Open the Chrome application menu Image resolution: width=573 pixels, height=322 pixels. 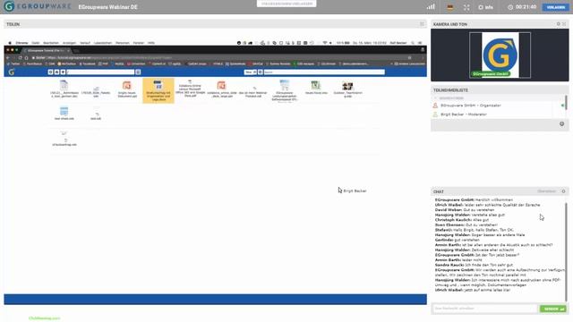[21, 43]
